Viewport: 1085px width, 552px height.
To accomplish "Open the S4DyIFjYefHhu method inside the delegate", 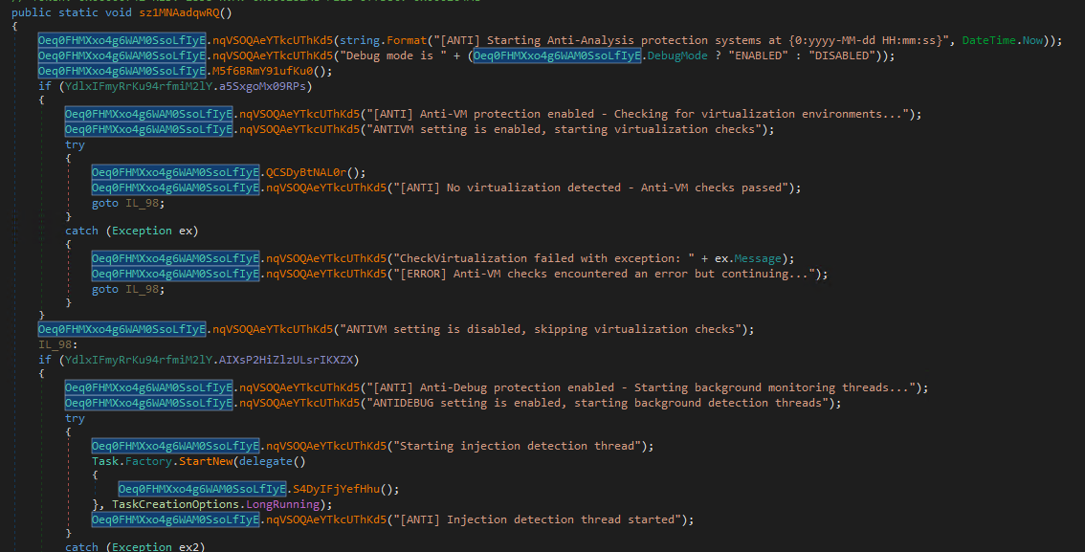I will click(x=348, y=489).
